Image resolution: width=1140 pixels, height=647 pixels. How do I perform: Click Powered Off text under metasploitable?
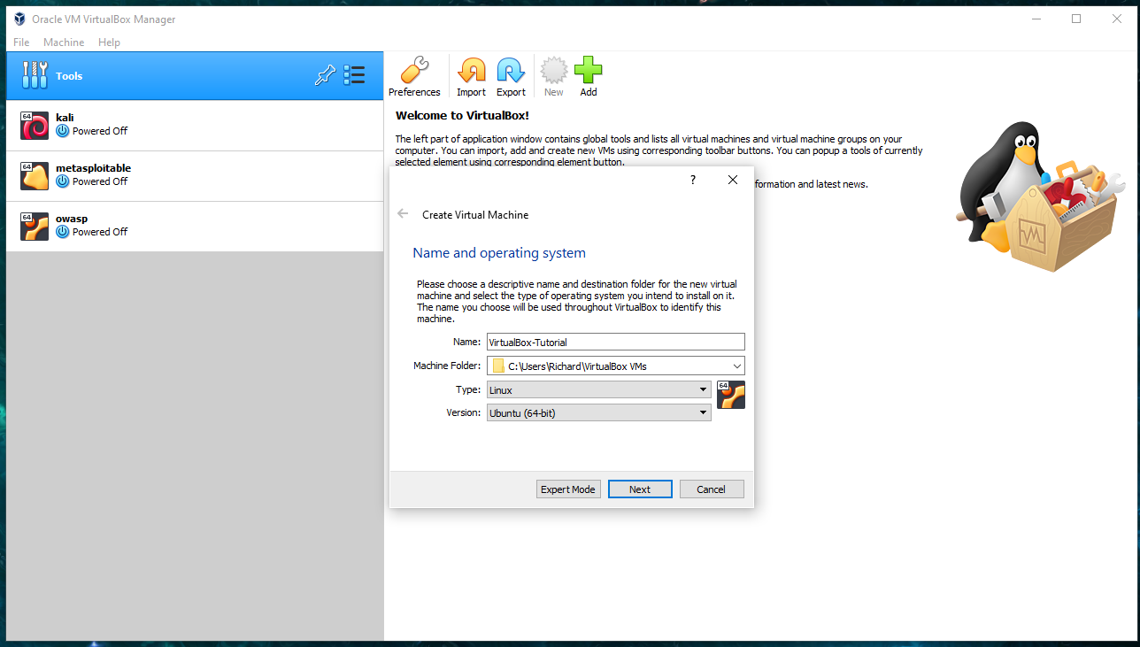[100, 181]
